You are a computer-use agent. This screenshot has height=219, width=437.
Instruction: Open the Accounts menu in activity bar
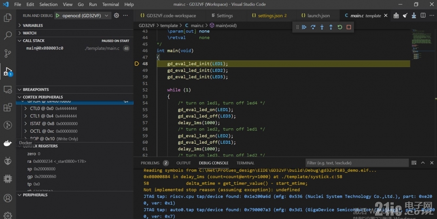click(8, 198)
